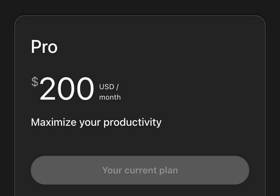Click the letter P in the Pro title
The height and width of the screenshot is (196, 280).
click(36, 47)
